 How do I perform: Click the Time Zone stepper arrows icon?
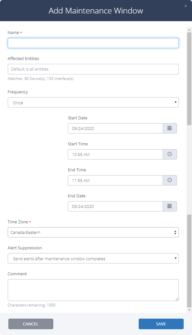[x=176, y=232]
